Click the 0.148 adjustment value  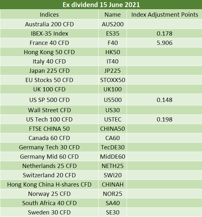pos(164,100)
